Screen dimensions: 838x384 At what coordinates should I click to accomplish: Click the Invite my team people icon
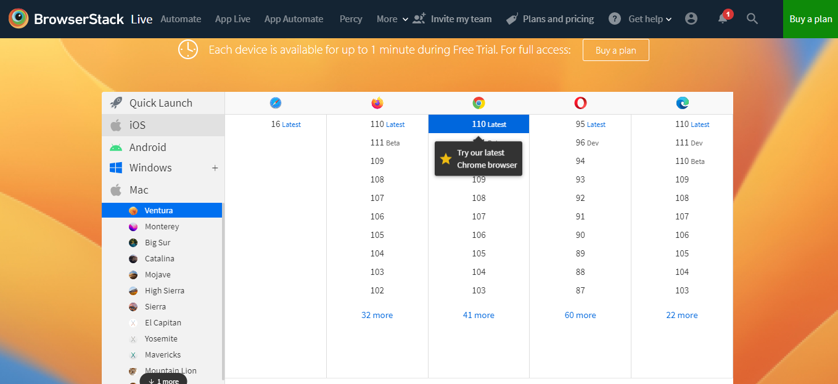point(419,18)
